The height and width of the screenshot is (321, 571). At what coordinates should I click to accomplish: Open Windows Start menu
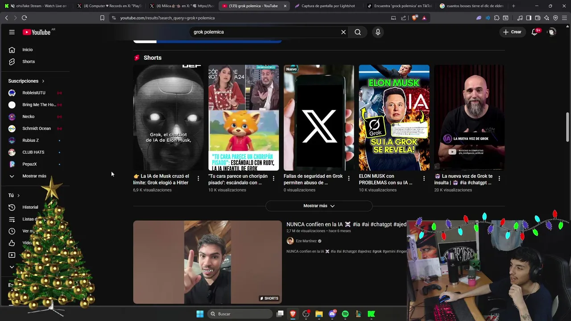[200, 314]
